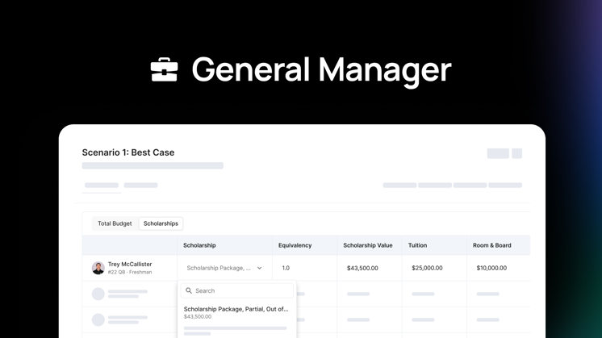Click the Scholarship column header
Viewport: 602px width, 338px height.
click(x=199, y=245)
